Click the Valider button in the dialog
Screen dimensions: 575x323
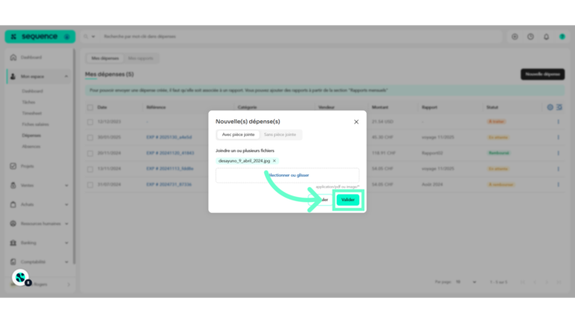pyautogui.click(x=348, y=199)
